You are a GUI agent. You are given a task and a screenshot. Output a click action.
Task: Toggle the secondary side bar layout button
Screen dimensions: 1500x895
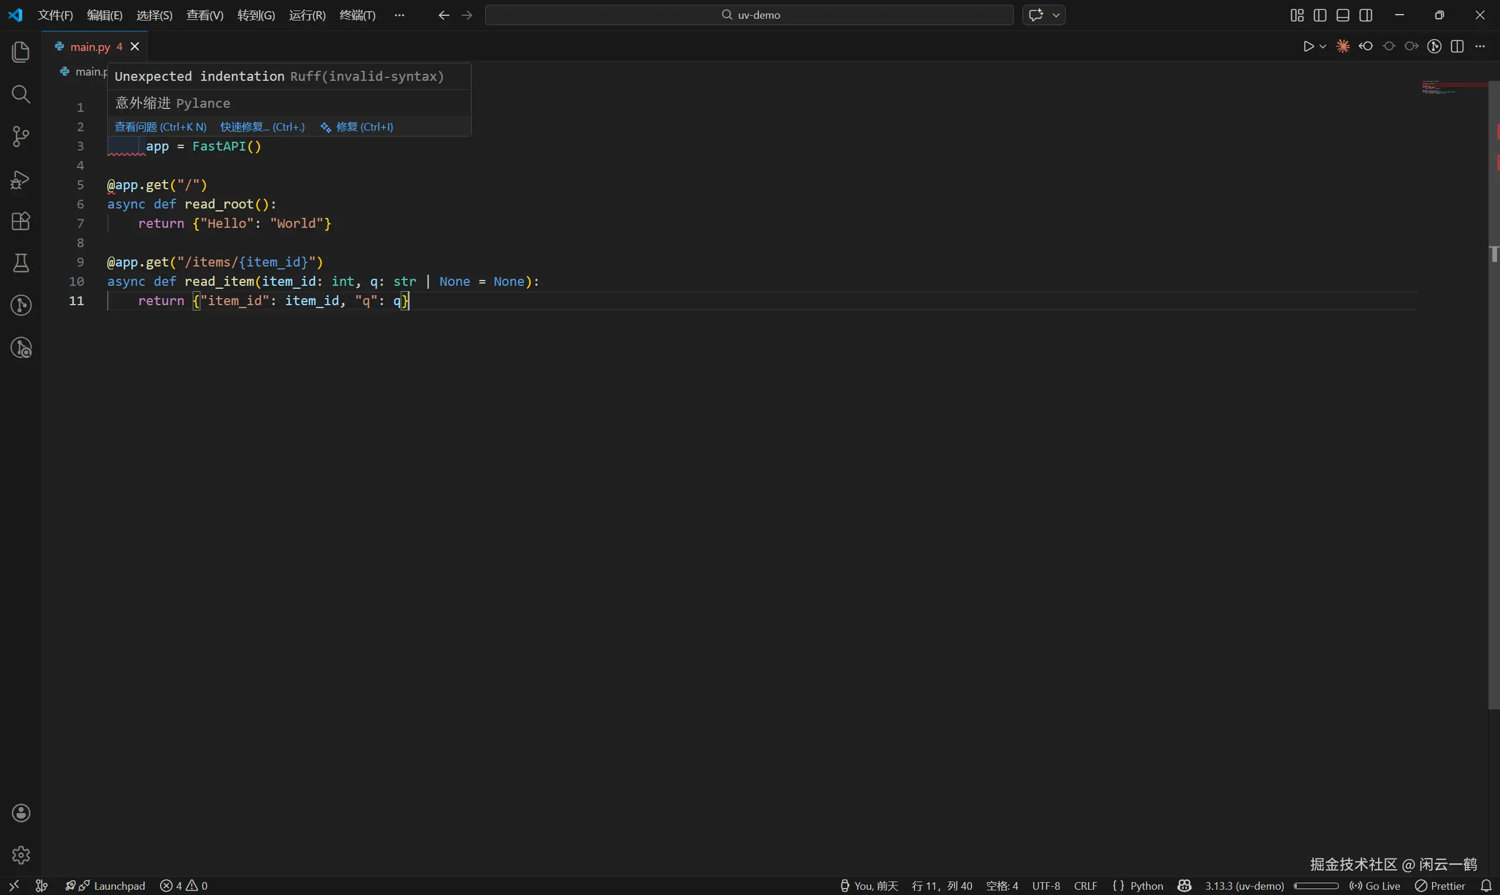coord(1365,15)
